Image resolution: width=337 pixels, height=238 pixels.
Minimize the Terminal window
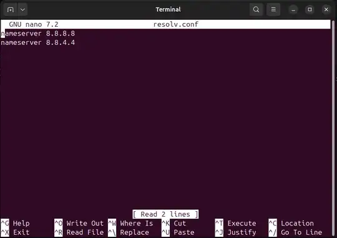tap(293, 10)
